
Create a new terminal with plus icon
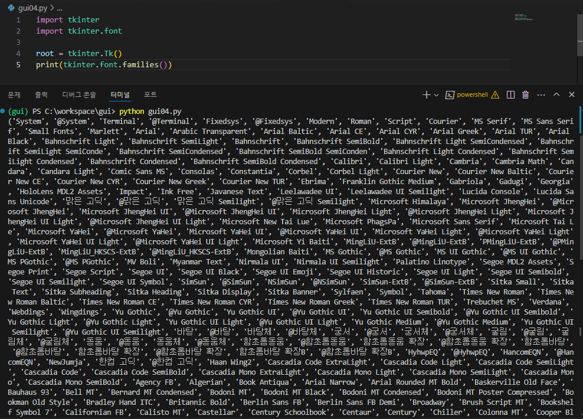point(427,95)
